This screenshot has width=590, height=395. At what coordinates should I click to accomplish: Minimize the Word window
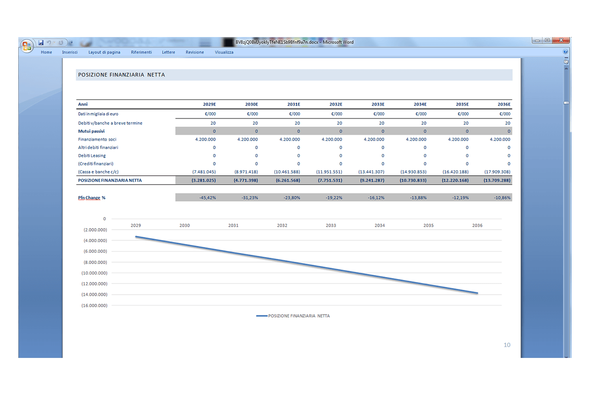coord(537,40)
